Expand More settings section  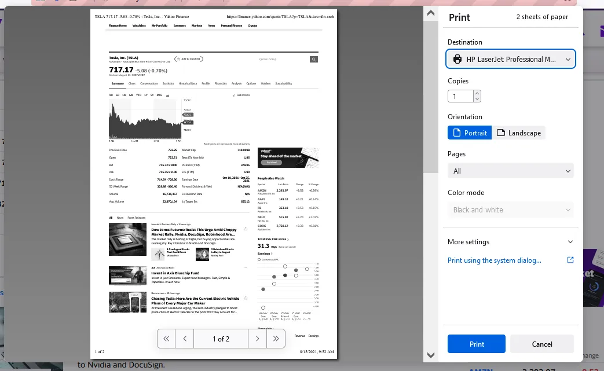point(511,242)
